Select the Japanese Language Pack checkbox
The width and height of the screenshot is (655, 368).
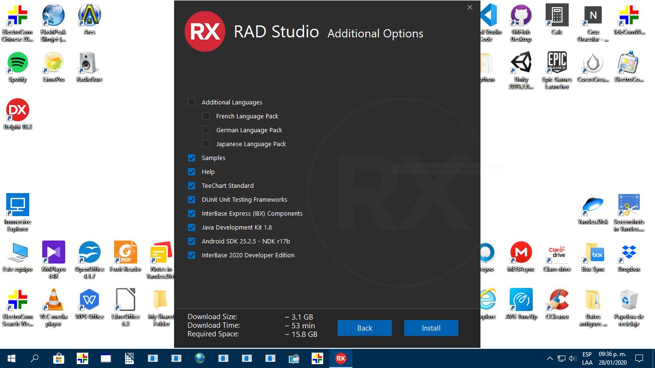pos(206,144)
